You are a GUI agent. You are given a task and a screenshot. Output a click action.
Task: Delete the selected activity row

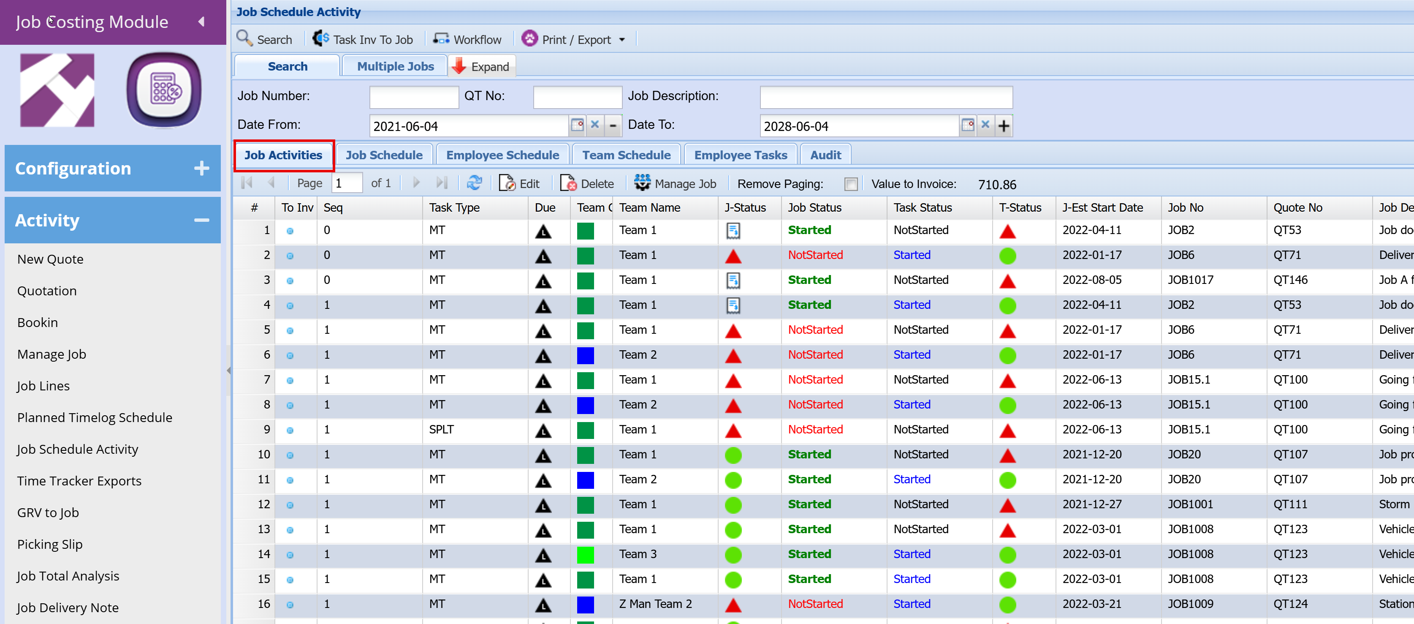[x=587, y=183]
